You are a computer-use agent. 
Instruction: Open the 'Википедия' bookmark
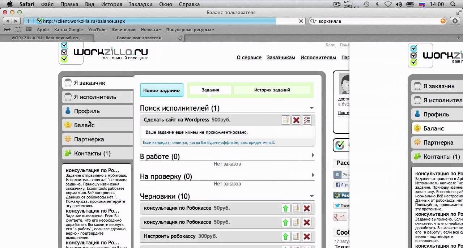click(x=124, y=30)
